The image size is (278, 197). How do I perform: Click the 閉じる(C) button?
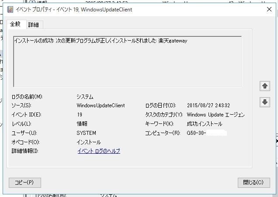click(254, 183)
